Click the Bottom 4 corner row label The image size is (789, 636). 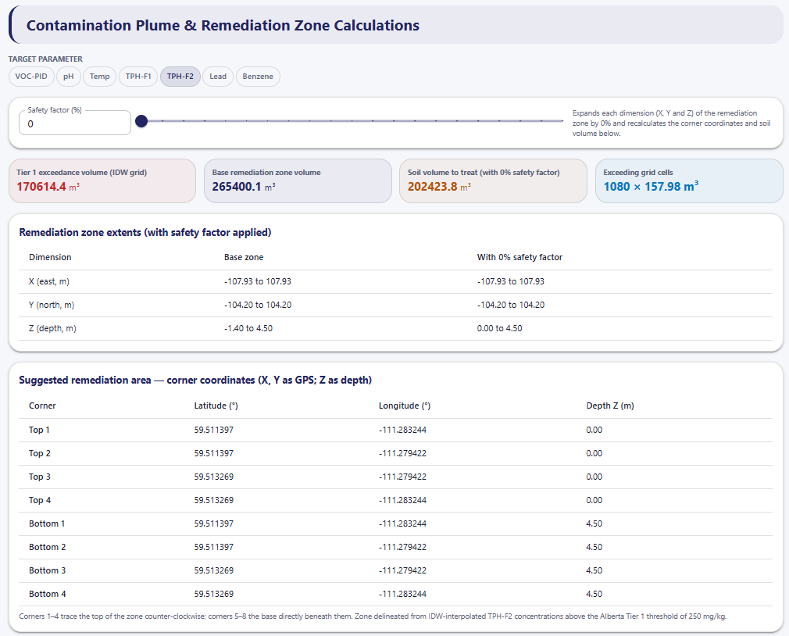point(48,594)
